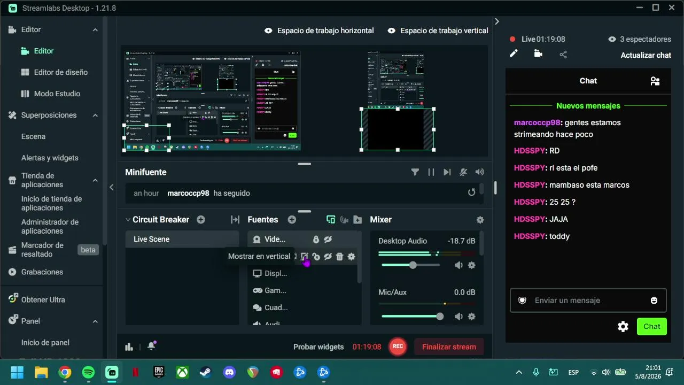Toggle visibility of the hovered source row
684x385 pixels.
click(x=328, y=257)
